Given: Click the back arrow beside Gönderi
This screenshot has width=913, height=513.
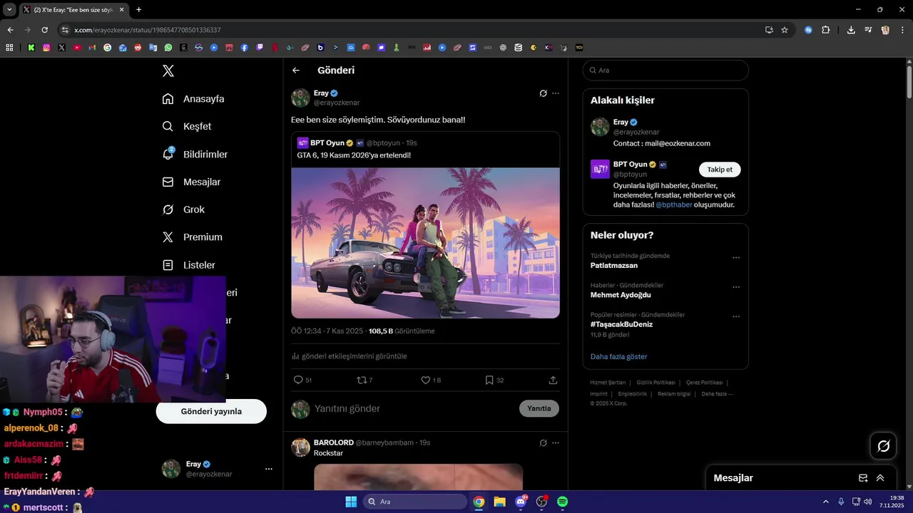Looking at the screenshot, I should [x=296, y=71].
